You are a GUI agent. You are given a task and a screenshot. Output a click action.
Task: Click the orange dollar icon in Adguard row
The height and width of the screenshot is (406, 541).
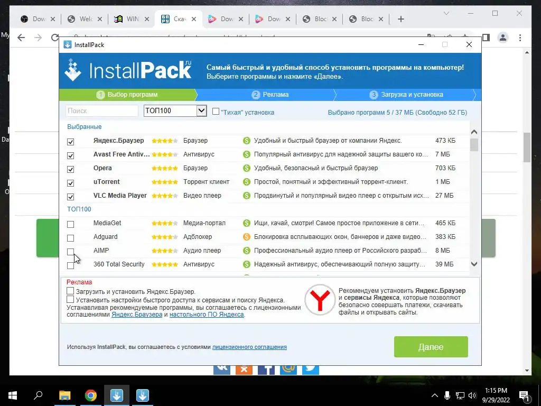[246, 237]
